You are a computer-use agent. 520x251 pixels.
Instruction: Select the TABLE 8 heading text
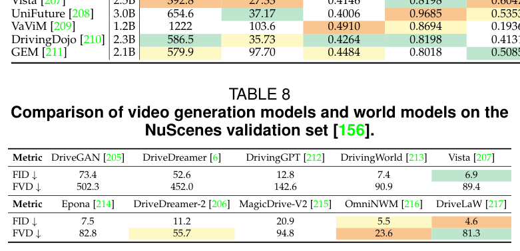pyautogui.click(x=260, y=94)
